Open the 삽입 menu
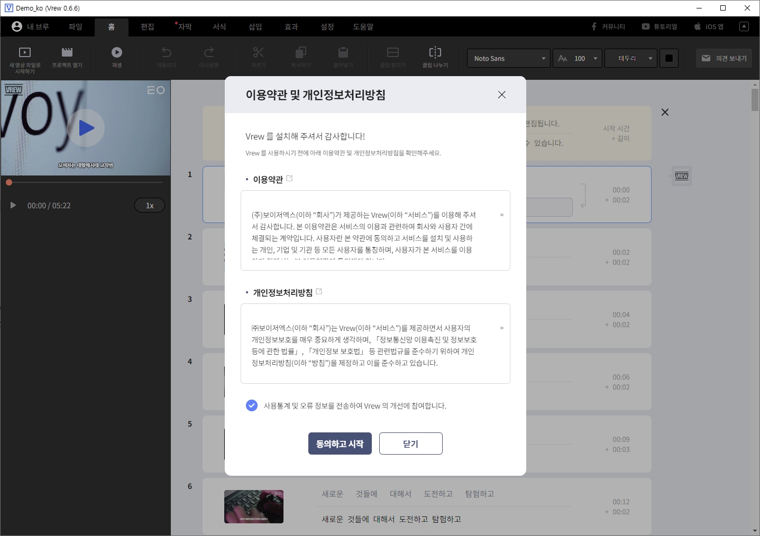 255,26
